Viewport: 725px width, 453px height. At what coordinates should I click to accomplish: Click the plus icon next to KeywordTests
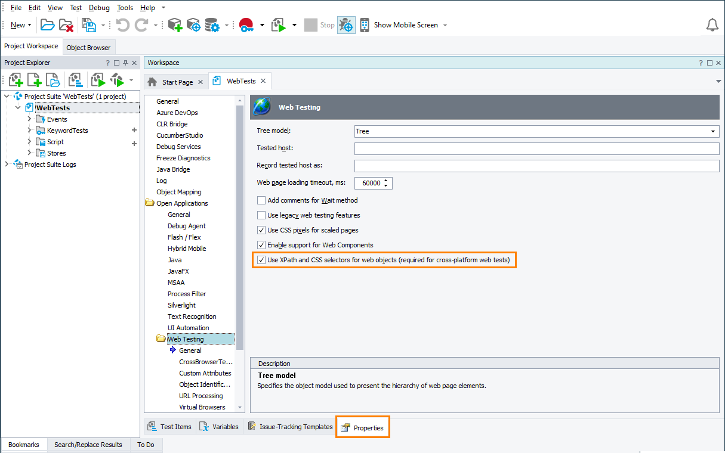134,130
